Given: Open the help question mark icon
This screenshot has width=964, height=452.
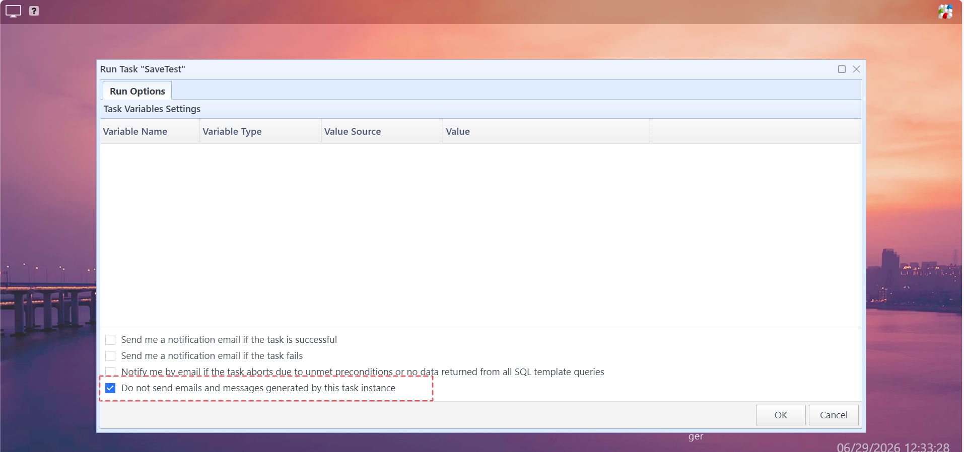Looking at the screenshot, I should pyautogui.click(x=34, y=11).
